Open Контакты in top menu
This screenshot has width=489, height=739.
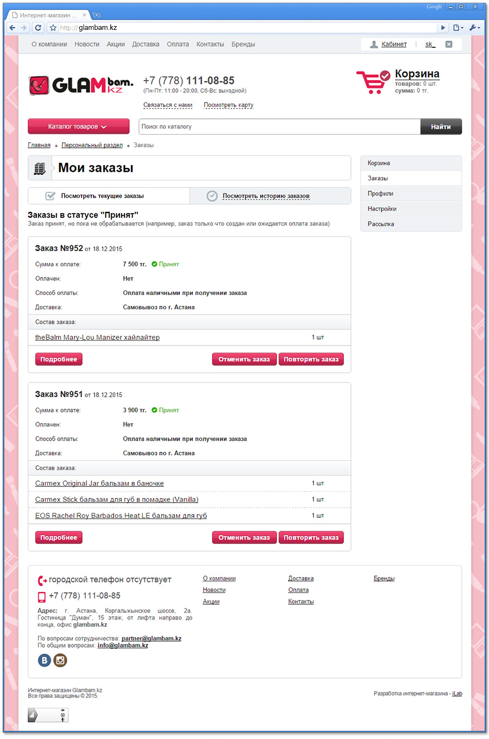coord(210,45)
